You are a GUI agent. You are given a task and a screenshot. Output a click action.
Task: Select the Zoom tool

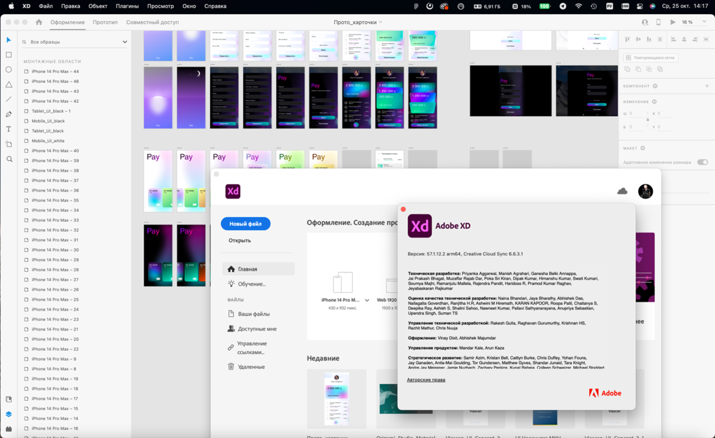tap(9, 159)
